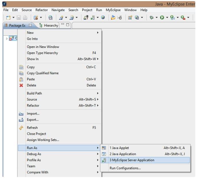
Task: Click the Debug bug icon in toolbar
Action: [x=151, y=18]
